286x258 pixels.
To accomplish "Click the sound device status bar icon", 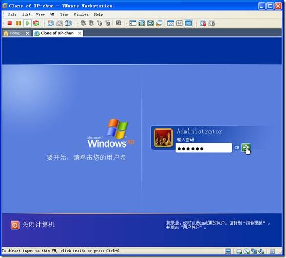I will click(x=261, y=251).
